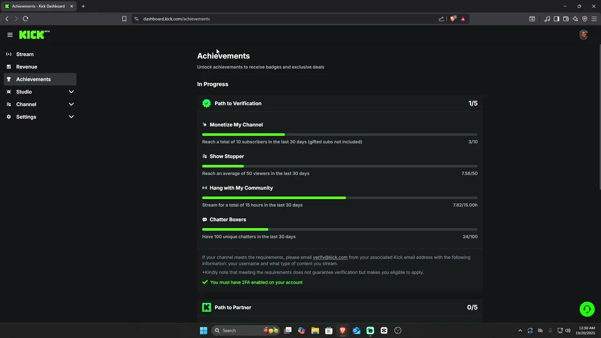
Task: Open the Settings sidebar label
Action: pos(26,117)
